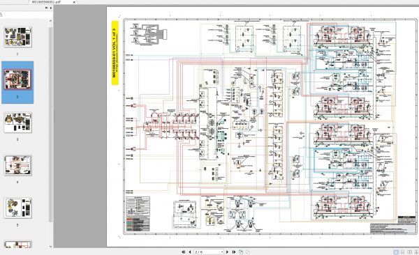Go to the next page
Viewport: 419px width, 255px height.
point(228,252)
